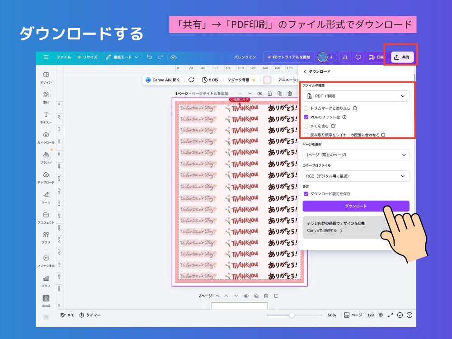
Task: Change the RGB カラープロファイル dropdown
Action: (x=356, y=176)
